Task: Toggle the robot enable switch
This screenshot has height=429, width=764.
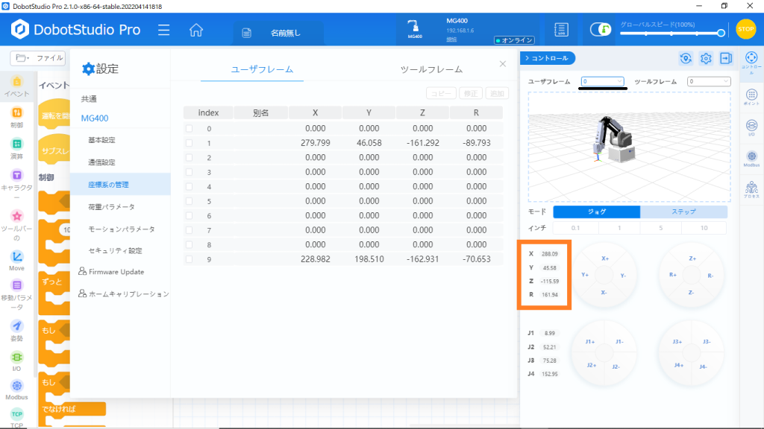Action: pyautogui.click(x=601, y=30)
